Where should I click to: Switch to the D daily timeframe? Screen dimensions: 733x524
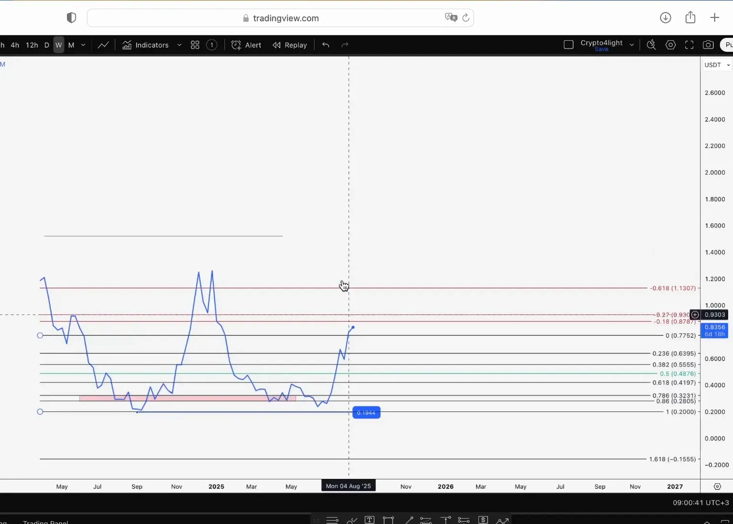(x=47, y=45)
